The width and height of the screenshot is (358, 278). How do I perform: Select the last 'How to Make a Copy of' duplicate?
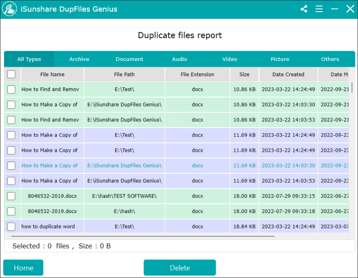click(11, 181)
